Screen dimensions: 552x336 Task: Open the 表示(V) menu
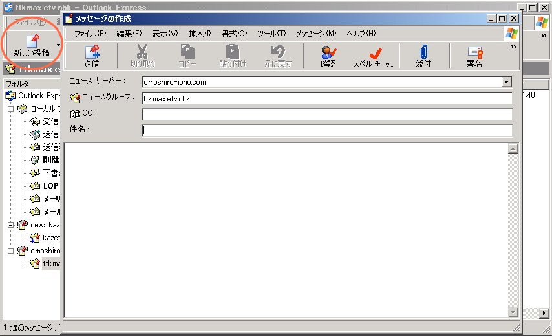(x=165, y=34)
